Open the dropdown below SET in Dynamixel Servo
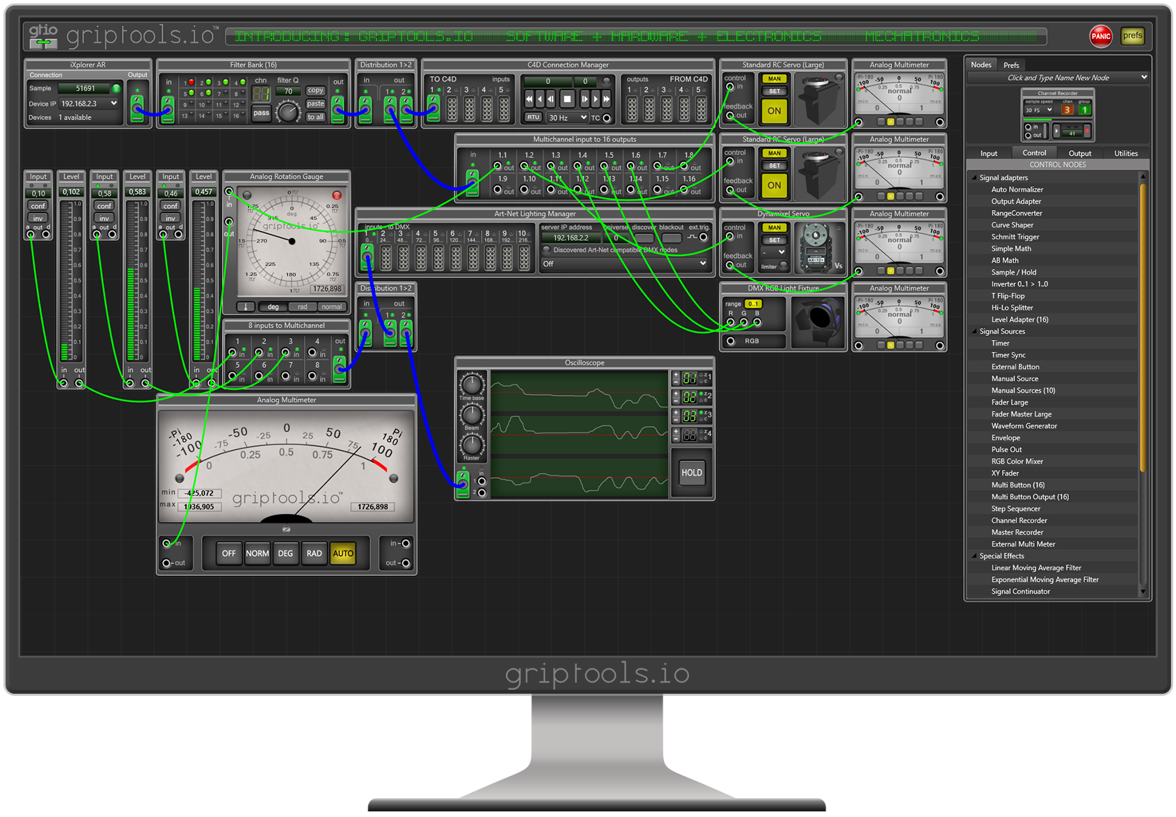1176x817 pixels. [x=774, y=252]
